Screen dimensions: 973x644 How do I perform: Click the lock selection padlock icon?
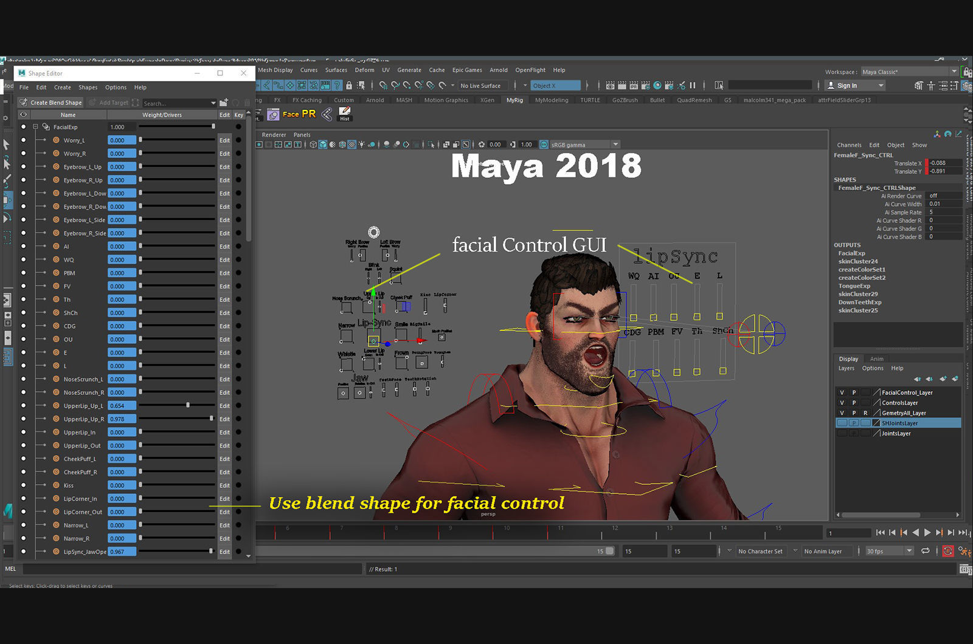(348, 86)
